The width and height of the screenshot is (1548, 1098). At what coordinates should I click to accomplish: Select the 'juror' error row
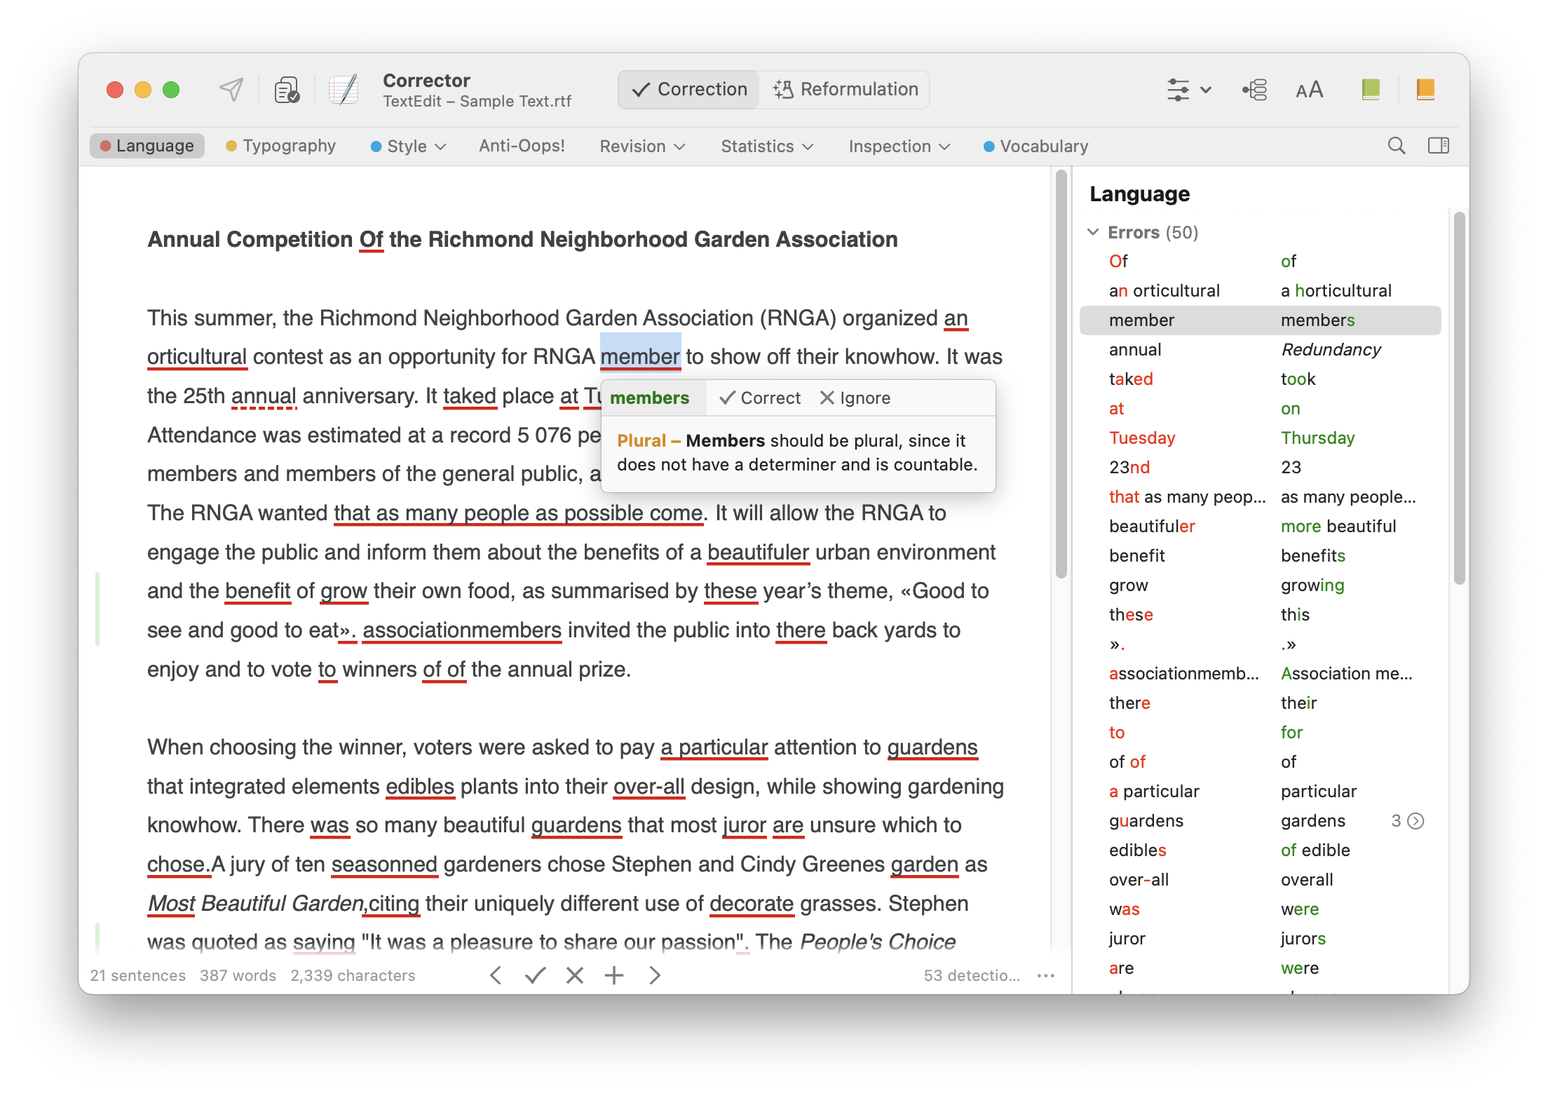point(1261,939)
